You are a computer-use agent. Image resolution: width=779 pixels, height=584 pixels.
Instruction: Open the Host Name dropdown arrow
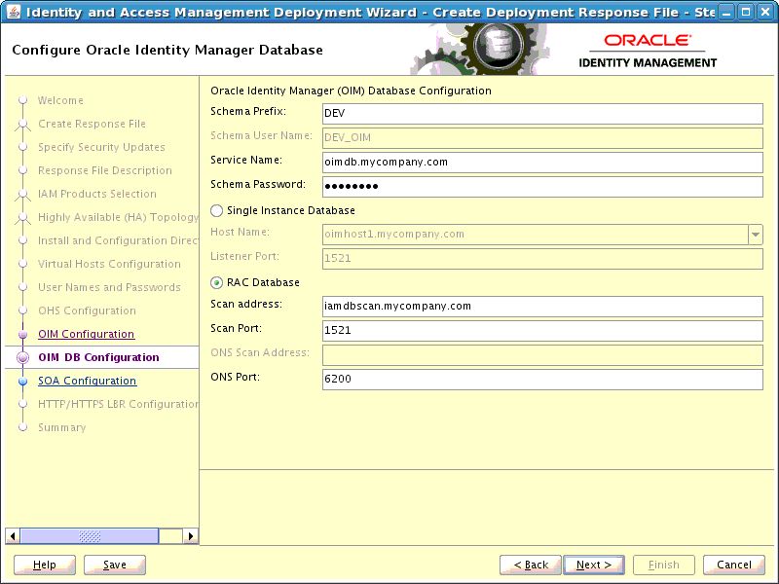coord(756,234)
